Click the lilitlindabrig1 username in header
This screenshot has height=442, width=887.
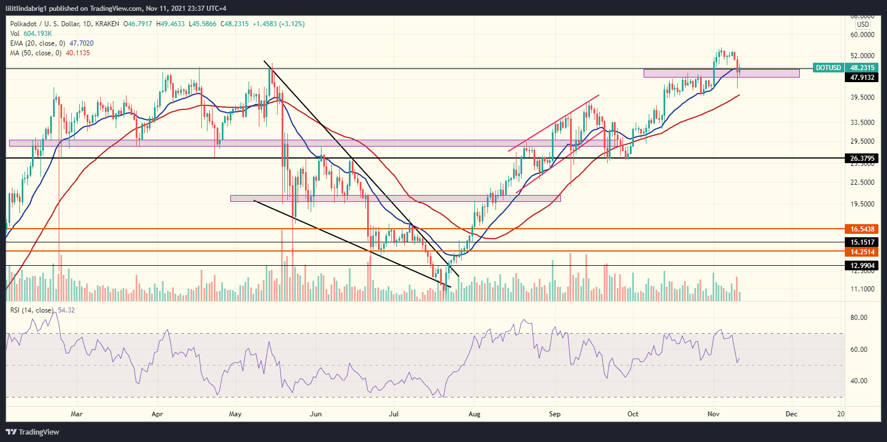pos(25,8)
